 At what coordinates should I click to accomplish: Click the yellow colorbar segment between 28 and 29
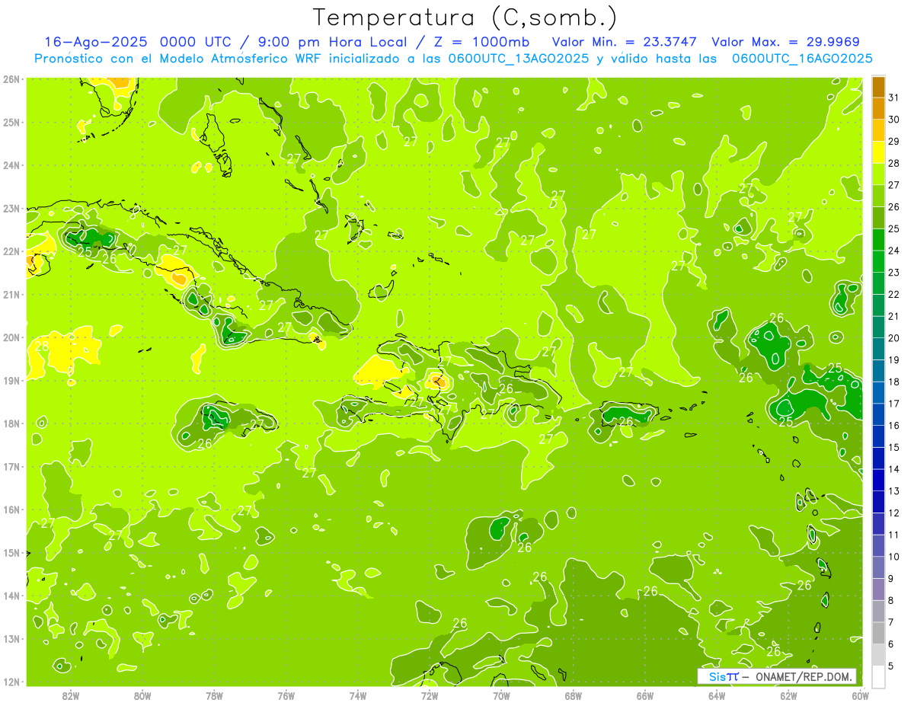pos(878,152)
